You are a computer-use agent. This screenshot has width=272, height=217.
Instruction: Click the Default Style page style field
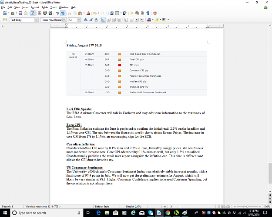pyautogui.click(x=102, y=207)
